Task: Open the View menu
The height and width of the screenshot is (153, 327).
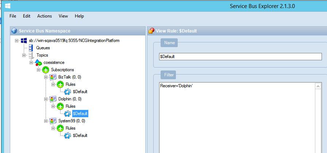Action: point(63,16)
